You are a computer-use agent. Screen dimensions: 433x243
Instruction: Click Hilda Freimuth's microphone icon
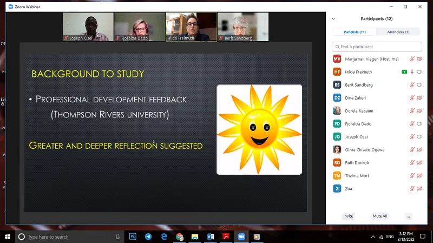[x=412, y=72]
